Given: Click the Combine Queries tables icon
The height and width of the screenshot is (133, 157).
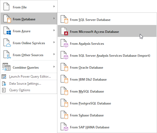Looking at the screenshot, I should click(6, 67).
